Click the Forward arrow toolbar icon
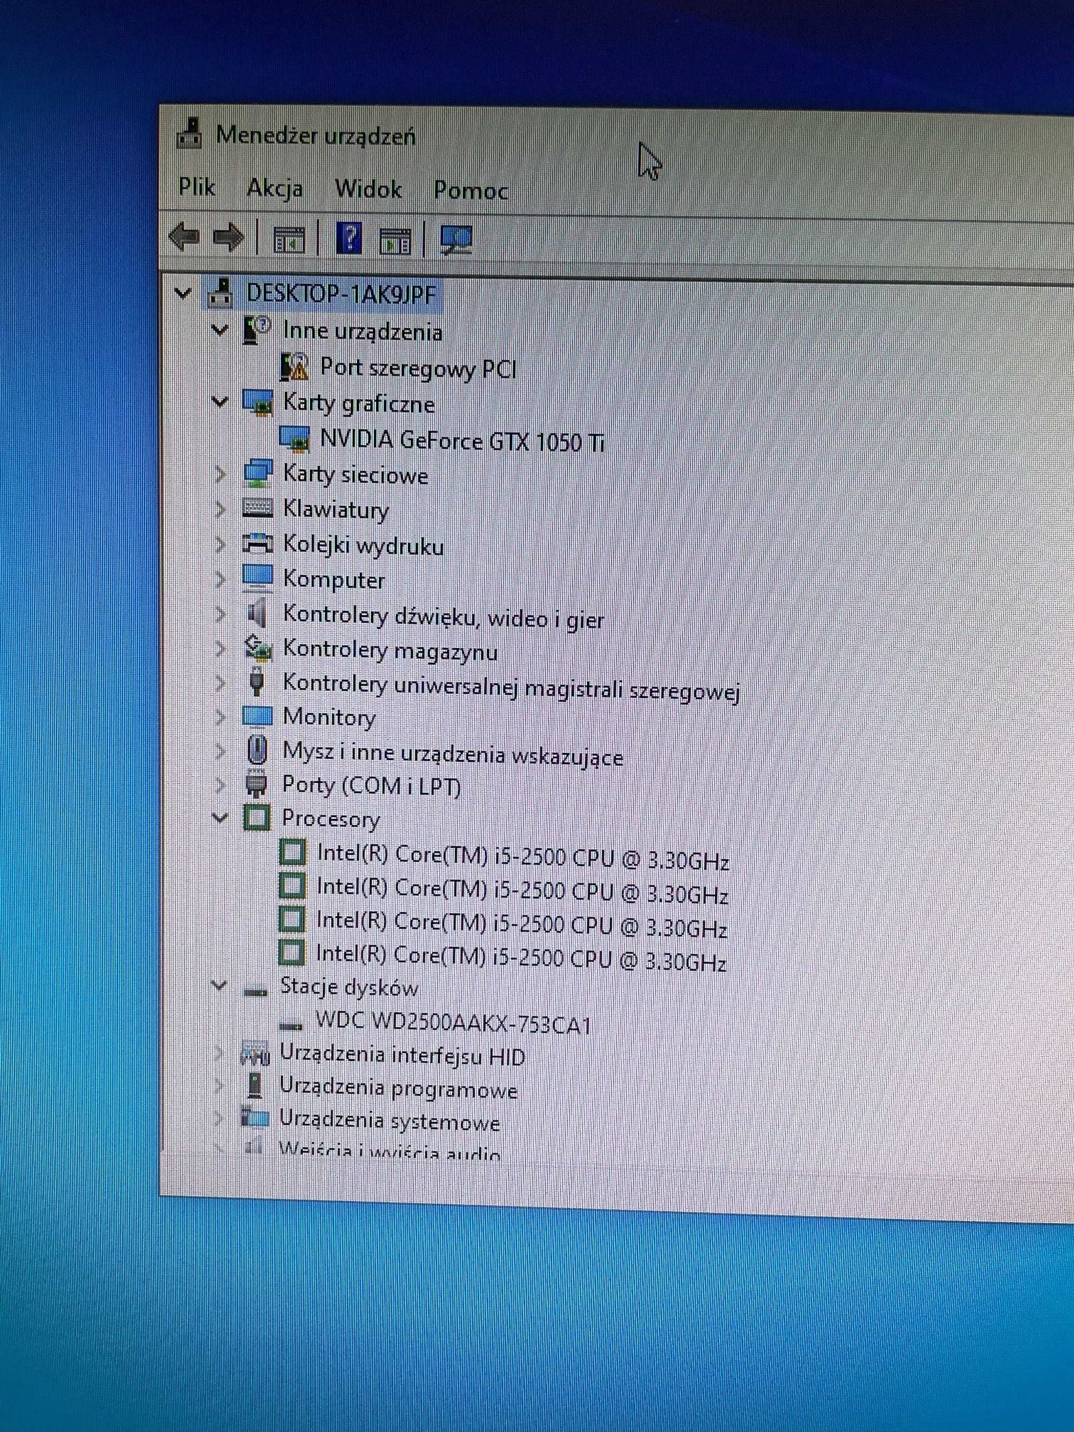 coord(229,238)
